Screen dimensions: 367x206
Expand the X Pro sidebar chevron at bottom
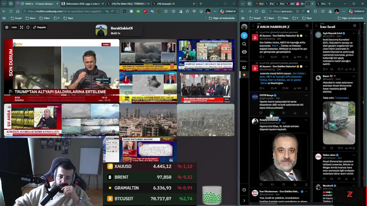244,201
